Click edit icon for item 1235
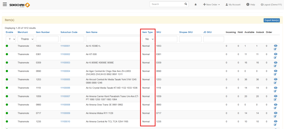The width and height of the screenshot is (284, 129). click(275, 125)
